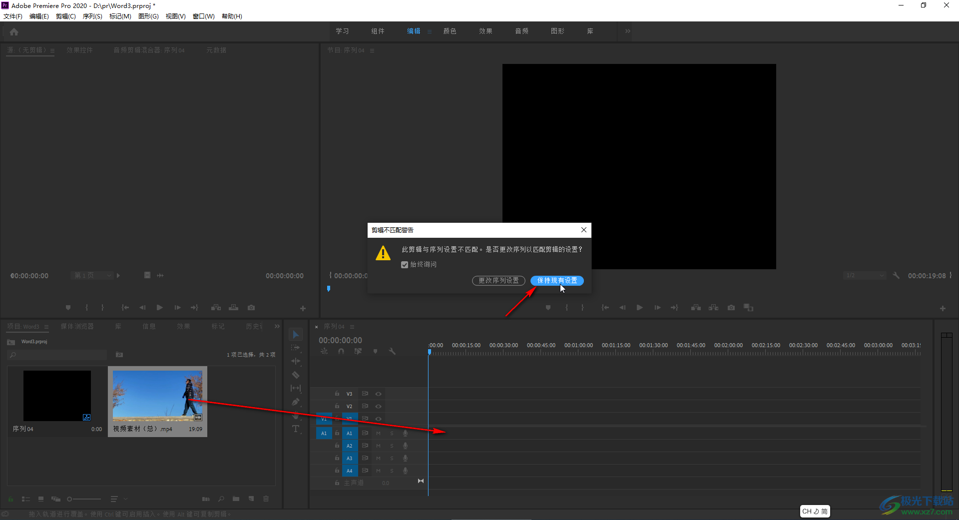Open program monitor panel menu
The image size is (959, 520).
point(372,50)
